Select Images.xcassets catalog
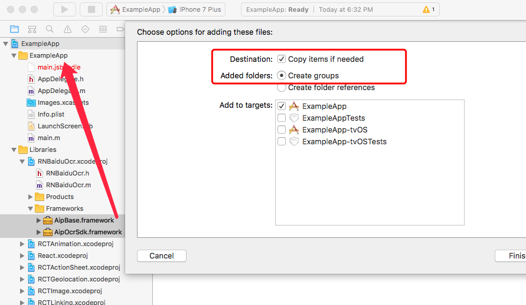Image resolution: width=526 pixels, height=305 pixels. (63, 102)
